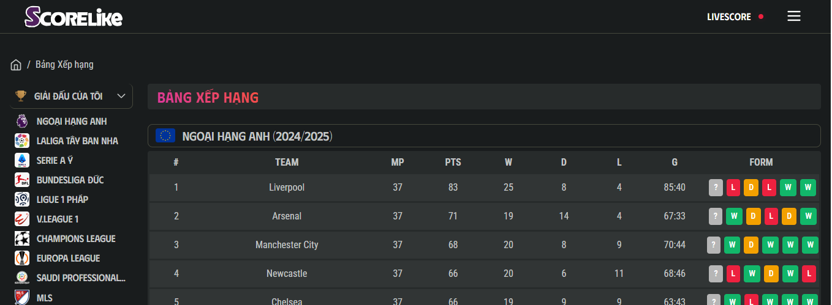
Task: Open LaLiga Tây Ban Nha league icon
Action: [22, 141]
